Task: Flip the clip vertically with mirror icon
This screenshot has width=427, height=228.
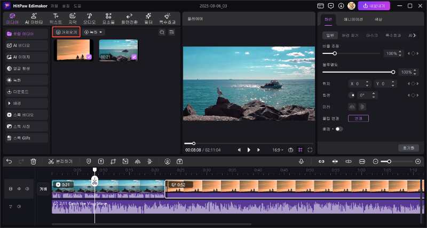Action: tap(362, 106)
